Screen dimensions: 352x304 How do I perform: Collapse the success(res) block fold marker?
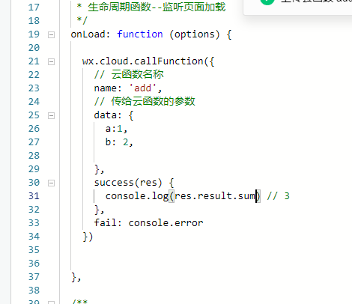pyautogui.click(x=51, y=183)
